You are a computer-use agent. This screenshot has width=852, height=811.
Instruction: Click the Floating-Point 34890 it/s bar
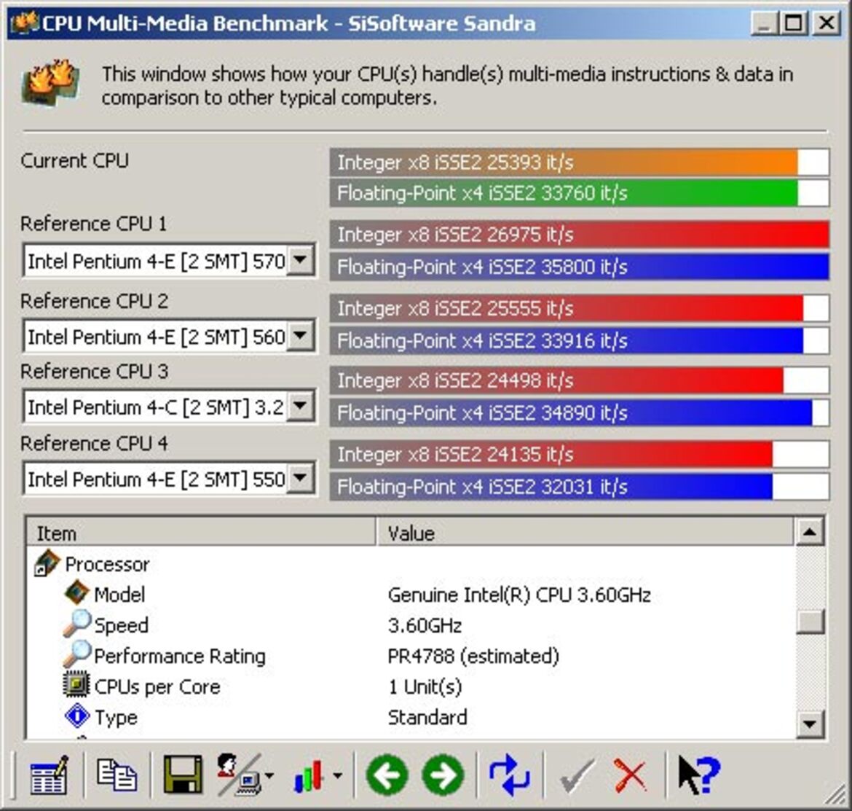coord(579,412)
